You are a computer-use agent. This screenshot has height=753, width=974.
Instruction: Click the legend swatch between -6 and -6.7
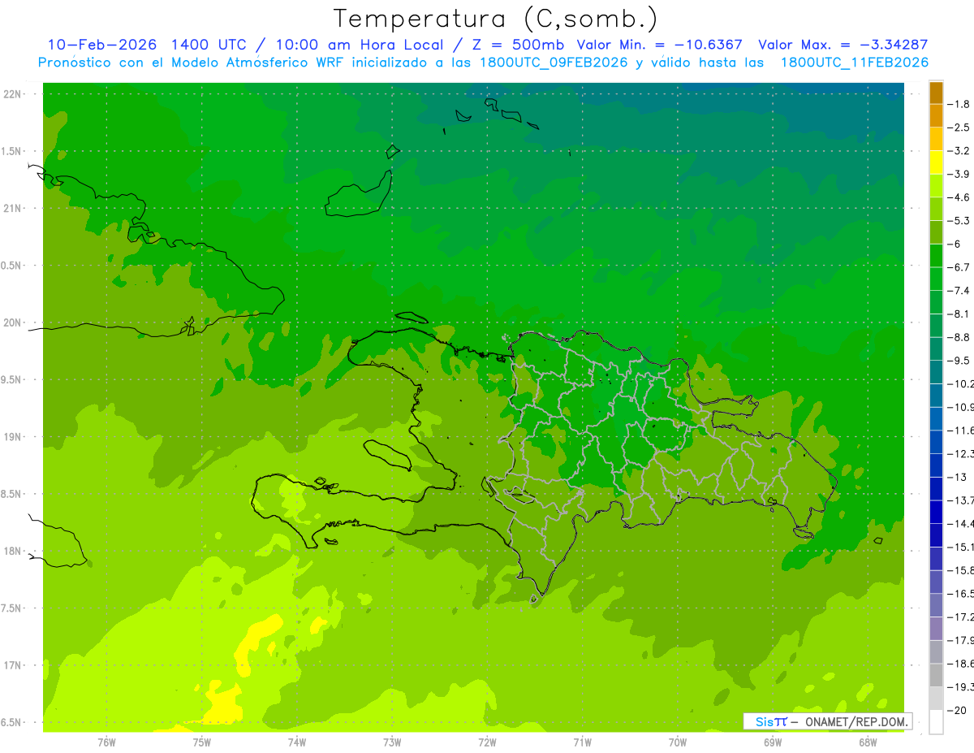pos(936,256)
